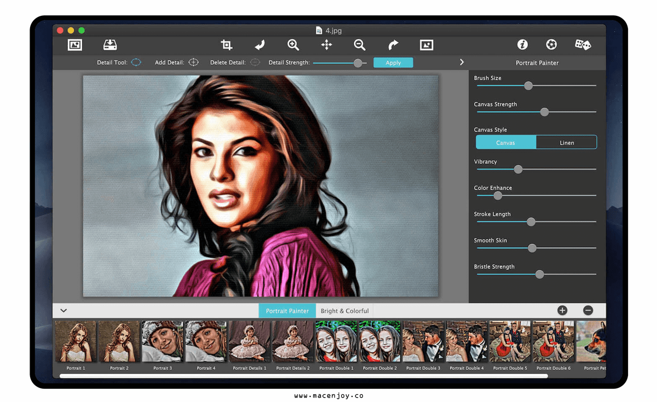The height and width of the screenshot is (402, 657).
Task: Select the Portrait Details 1 preset
Action: [x=249, y=341]
